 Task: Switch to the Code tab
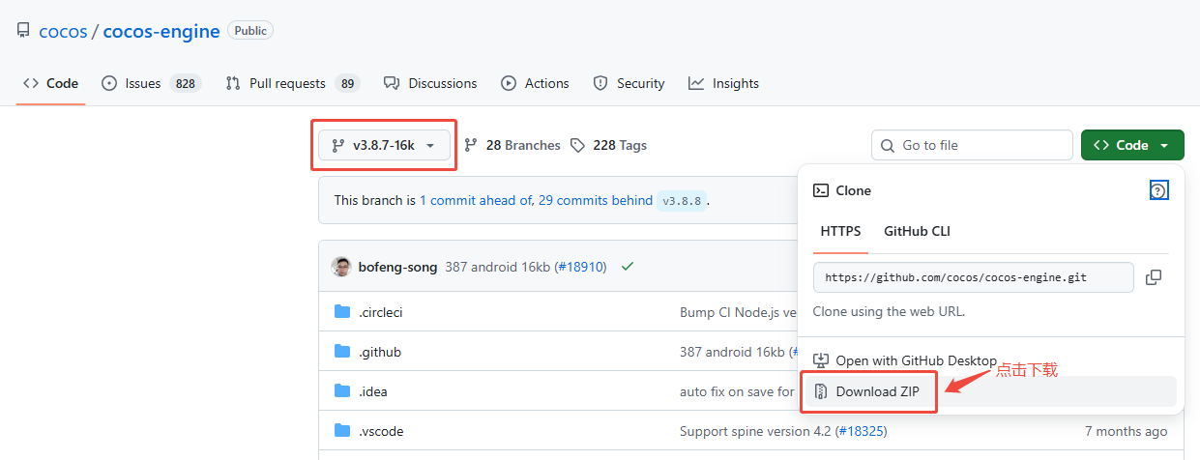(x=51, y=83)
